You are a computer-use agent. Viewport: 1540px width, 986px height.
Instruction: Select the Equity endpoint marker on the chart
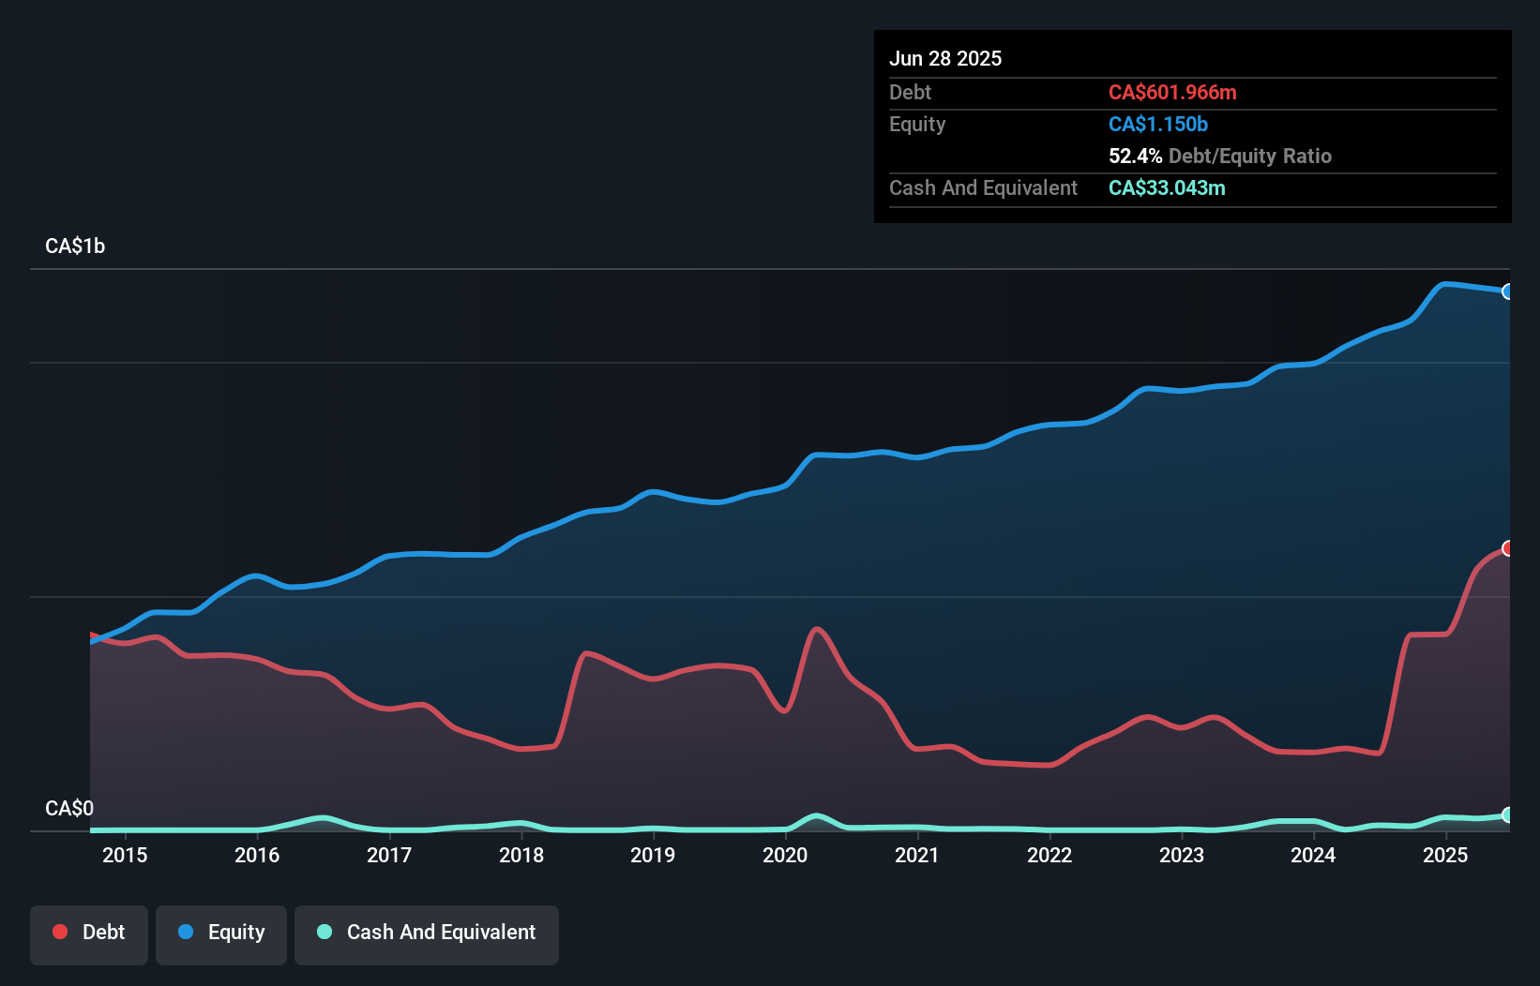[x=1508, y=292]
